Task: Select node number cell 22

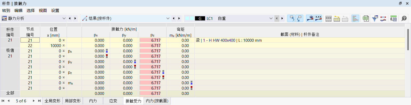Action: tap(30, 45)
